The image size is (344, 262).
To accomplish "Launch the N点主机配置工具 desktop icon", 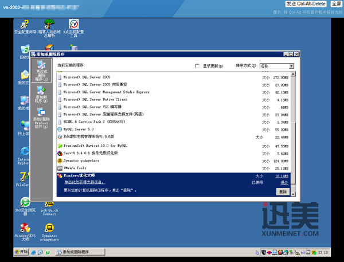I will (x=74, y=28).
